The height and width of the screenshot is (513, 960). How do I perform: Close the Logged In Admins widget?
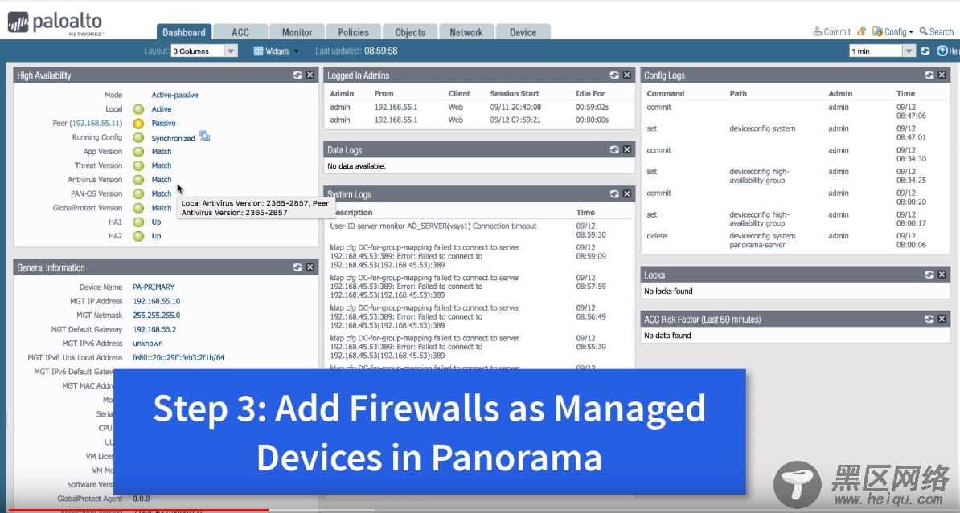[627, 75]
